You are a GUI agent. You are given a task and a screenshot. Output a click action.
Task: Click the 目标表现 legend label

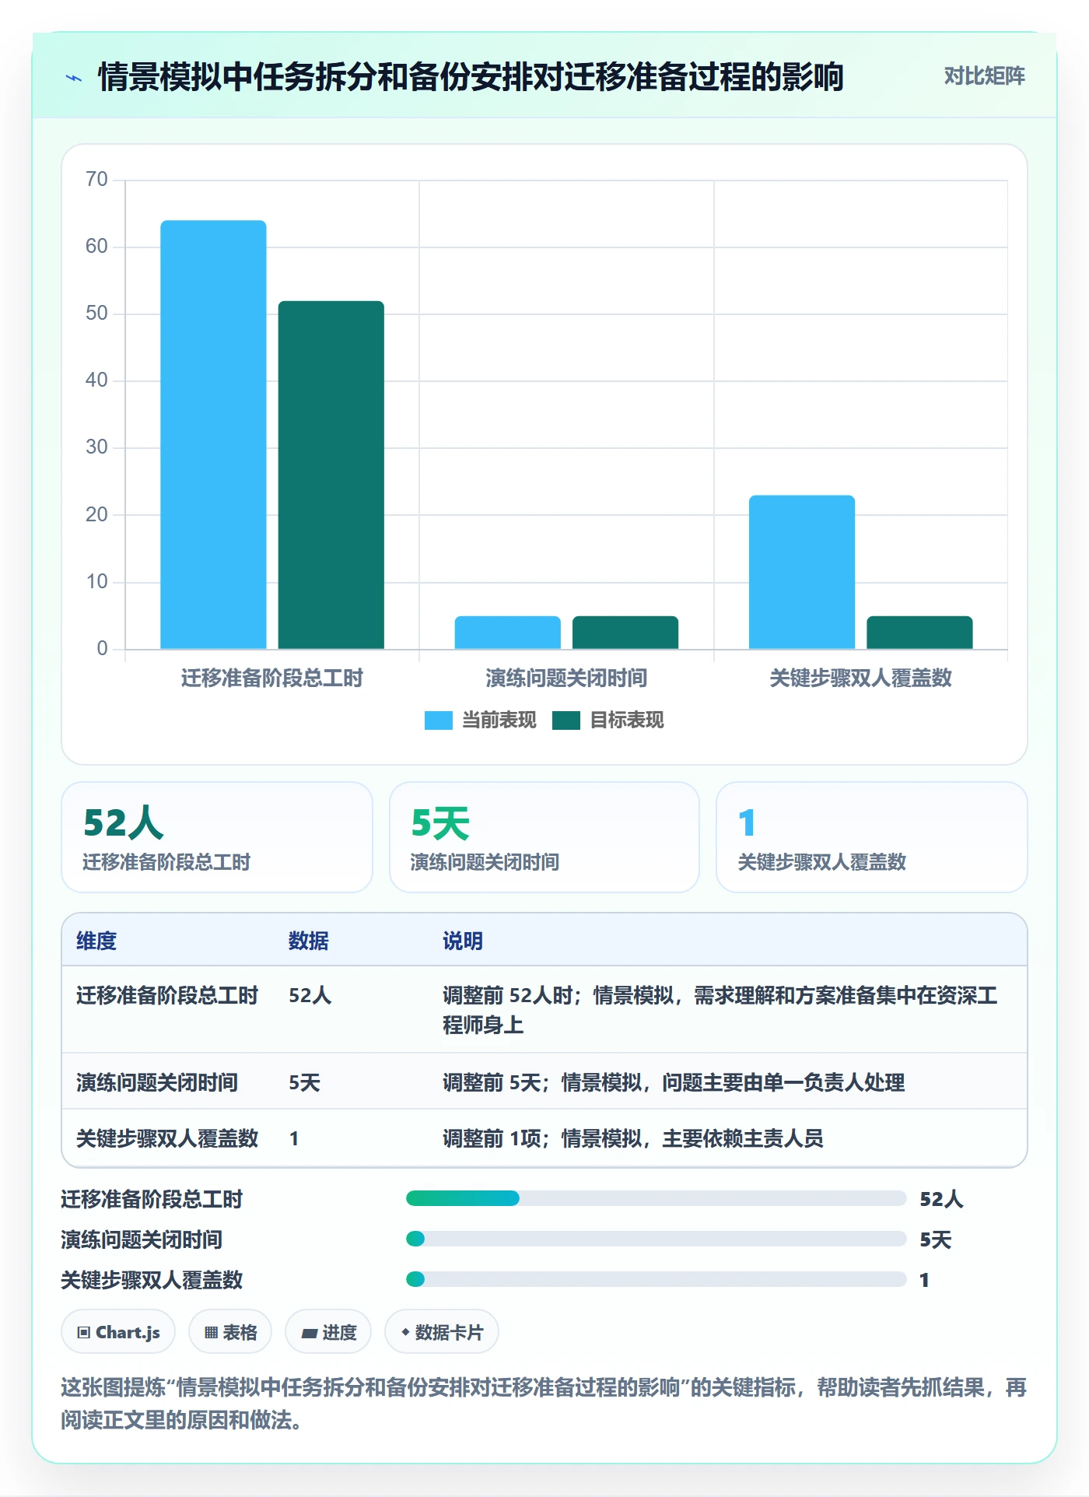[627, 720]
